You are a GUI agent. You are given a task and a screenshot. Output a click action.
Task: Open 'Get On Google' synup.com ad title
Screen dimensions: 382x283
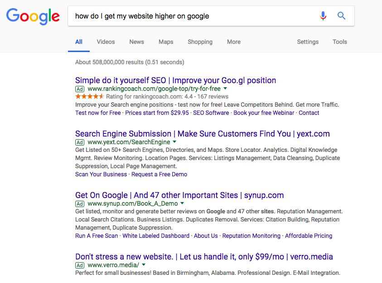179,195
